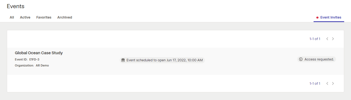Click bottom pagination next arrow
Viewport: 351px width, 100px height.
click(333, 83)
